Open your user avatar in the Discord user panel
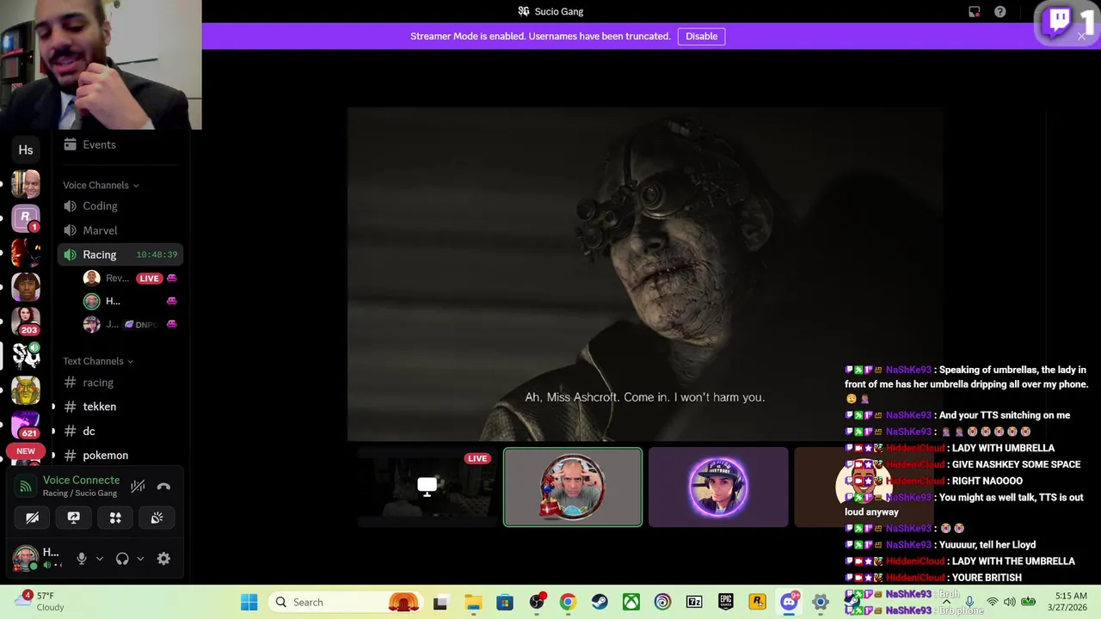This screenshot has width=1101, height=619. pyautogui.click(x=25, y=558)
